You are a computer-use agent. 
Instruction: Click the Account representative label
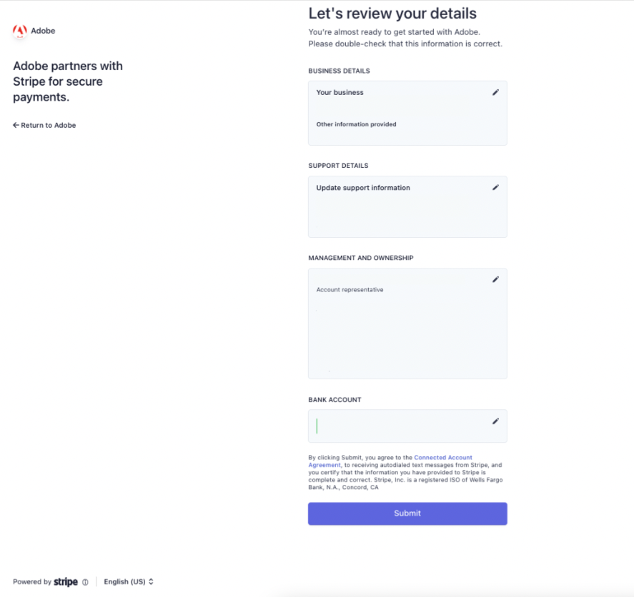[x=350, y=290]
